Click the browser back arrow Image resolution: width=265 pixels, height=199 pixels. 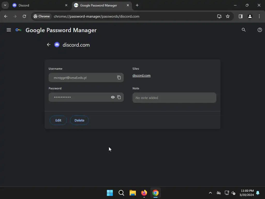pos(6,16)
